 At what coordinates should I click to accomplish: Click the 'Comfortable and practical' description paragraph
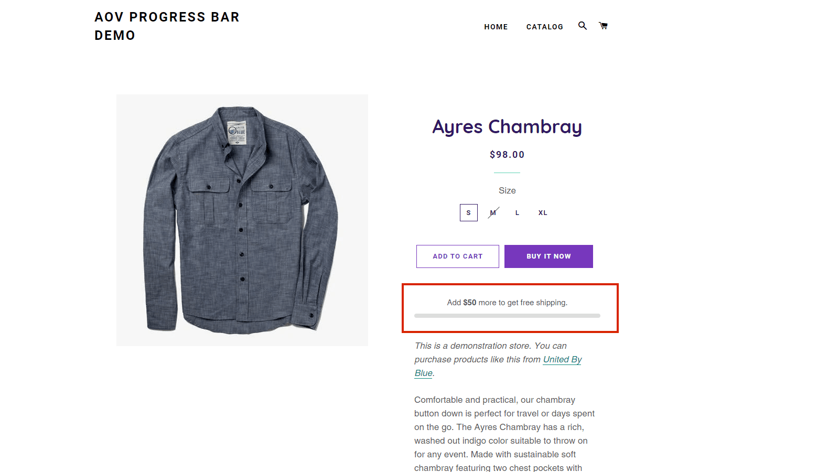click(504, 434)
